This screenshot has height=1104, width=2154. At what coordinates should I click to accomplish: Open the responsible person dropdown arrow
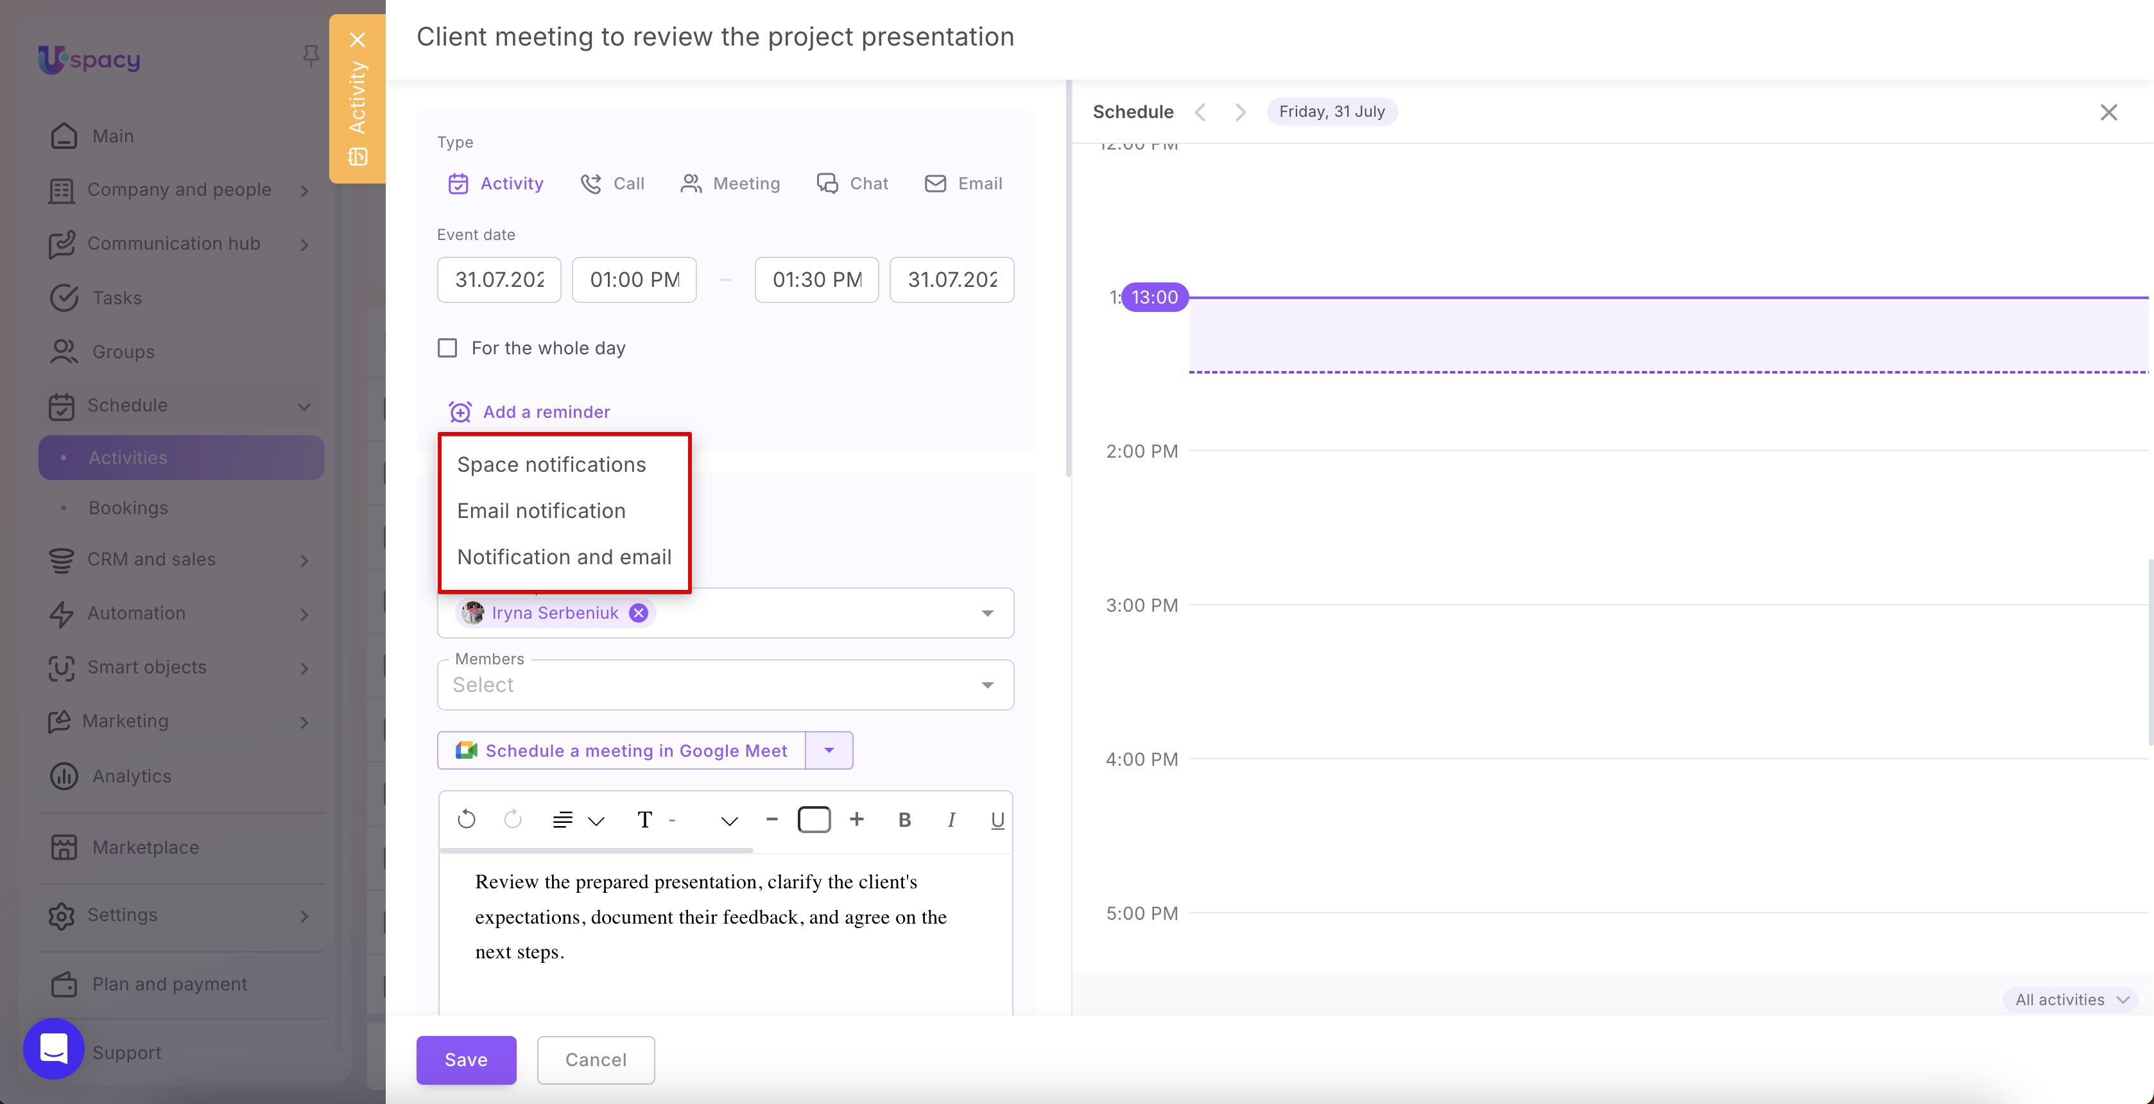pos(988,613)
